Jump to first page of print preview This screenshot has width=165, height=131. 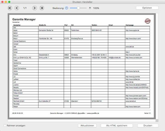10,8
